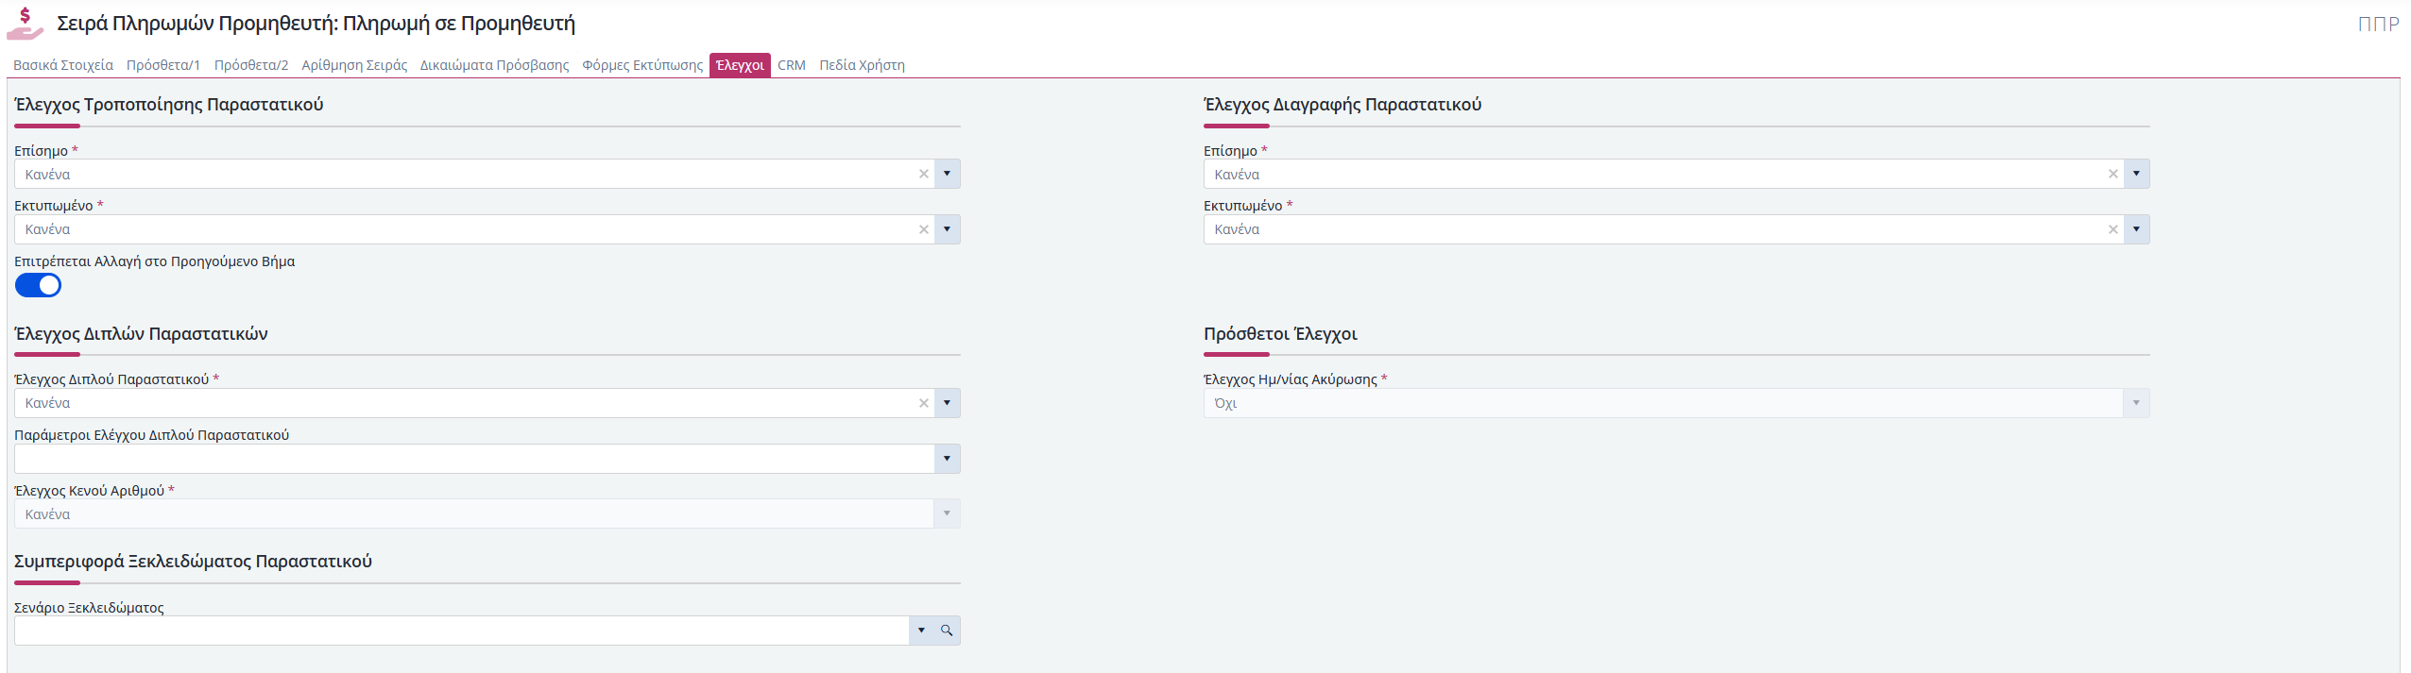Viewport: 2411px width, 673px height.
Task: Clear the Εκτυπωμένο value under Έλεγχος Διαγραφής
Action: click(2113, 229)
